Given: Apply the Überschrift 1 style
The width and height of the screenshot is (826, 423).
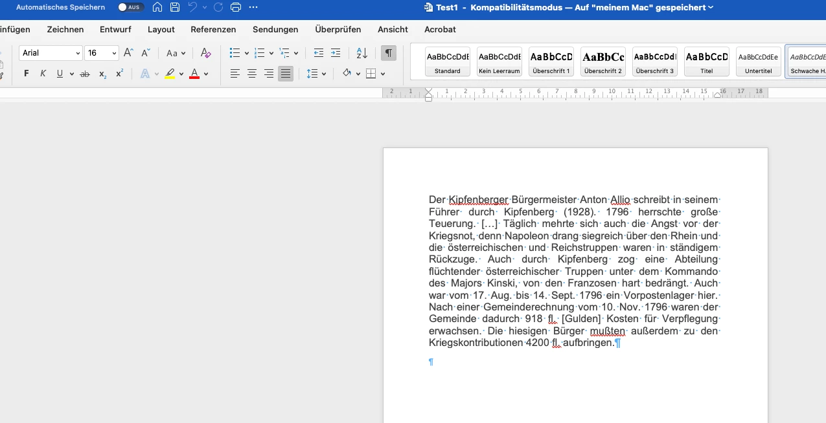Looking at the screenshot, I should tap(551, 61).
